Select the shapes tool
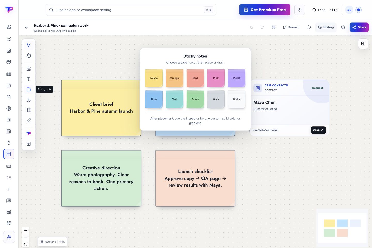Image resolution: width=372 pixels, height=248 pixels. (x=29, y=100)
